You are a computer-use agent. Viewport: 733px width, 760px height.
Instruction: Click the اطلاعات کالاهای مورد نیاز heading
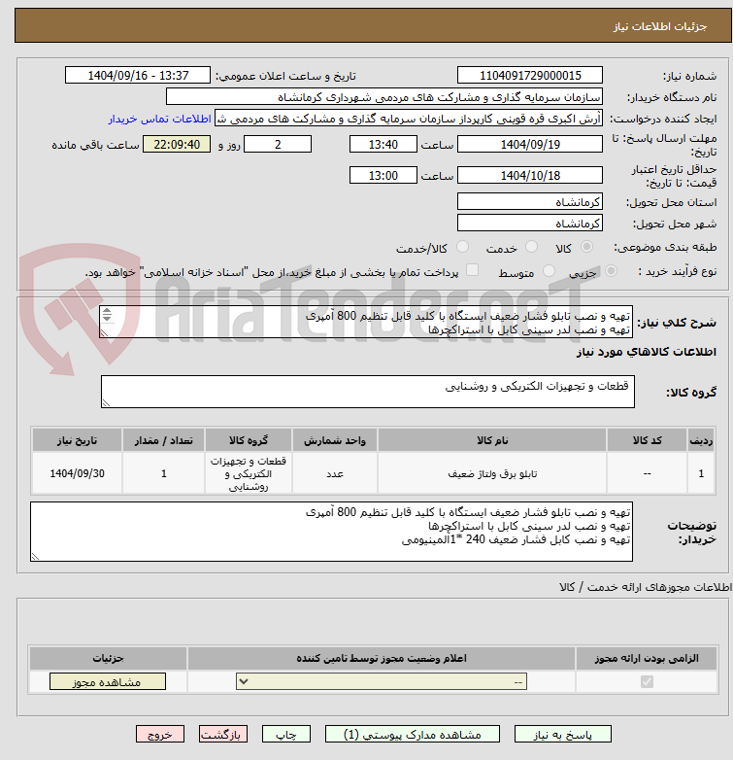(647, 352)
